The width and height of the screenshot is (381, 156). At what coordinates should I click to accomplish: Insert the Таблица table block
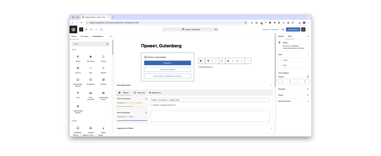[x=103, y=82]
